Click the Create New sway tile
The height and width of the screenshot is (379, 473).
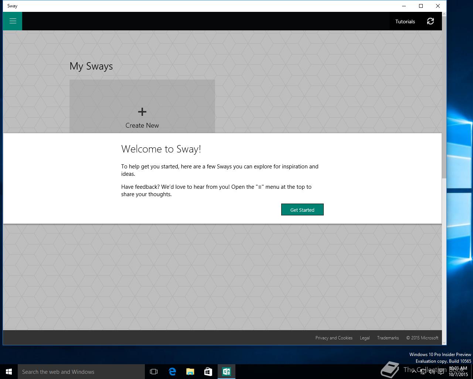point(142,107)
